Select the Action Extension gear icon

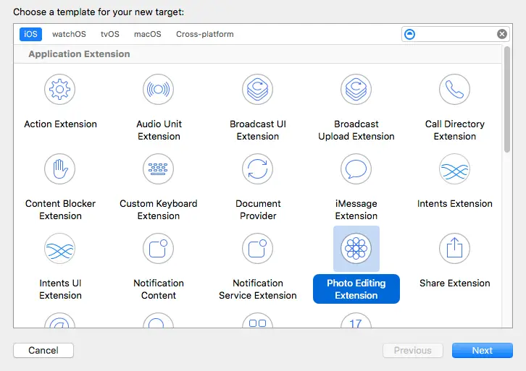(60, 90)
